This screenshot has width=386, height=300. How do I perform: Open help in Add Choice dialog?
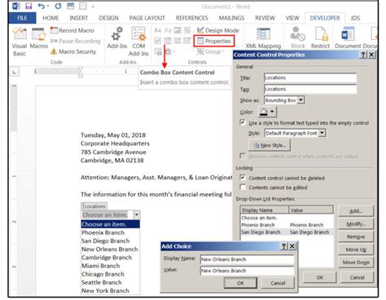283,246
